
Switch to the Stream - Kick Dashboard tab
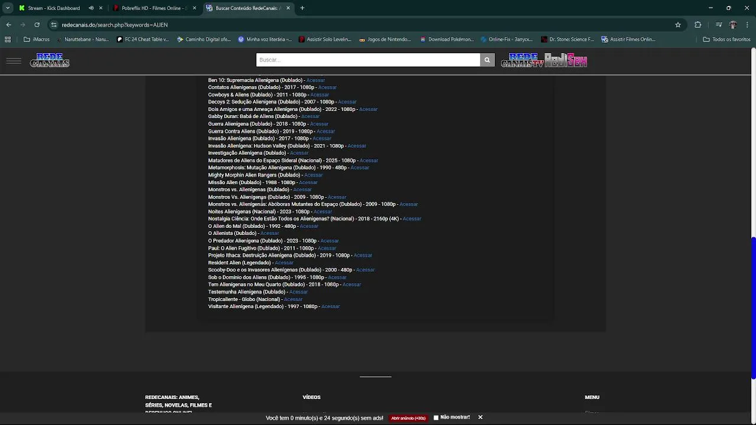(x=54, y=8)
